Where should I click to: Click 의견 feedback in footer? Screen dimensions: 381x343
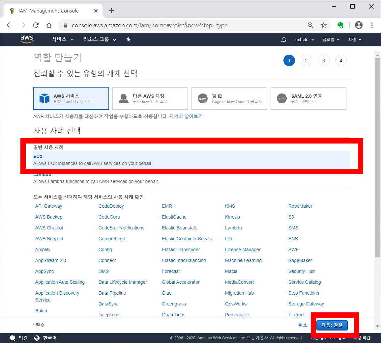coord(23,338)
